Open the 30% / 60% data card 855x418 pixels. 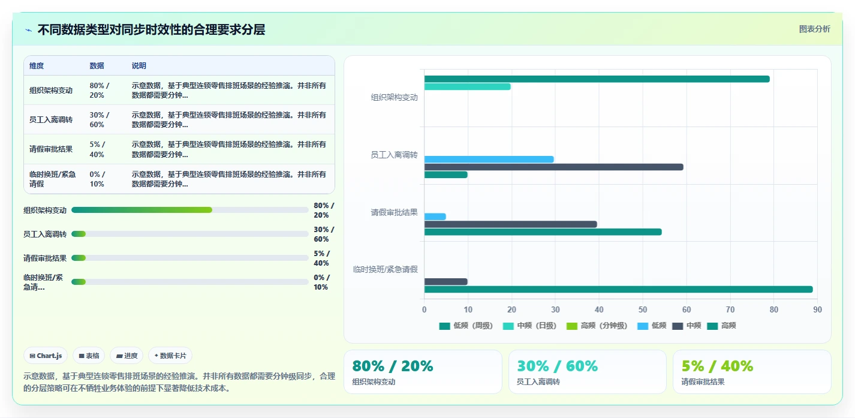coord(587,372)
